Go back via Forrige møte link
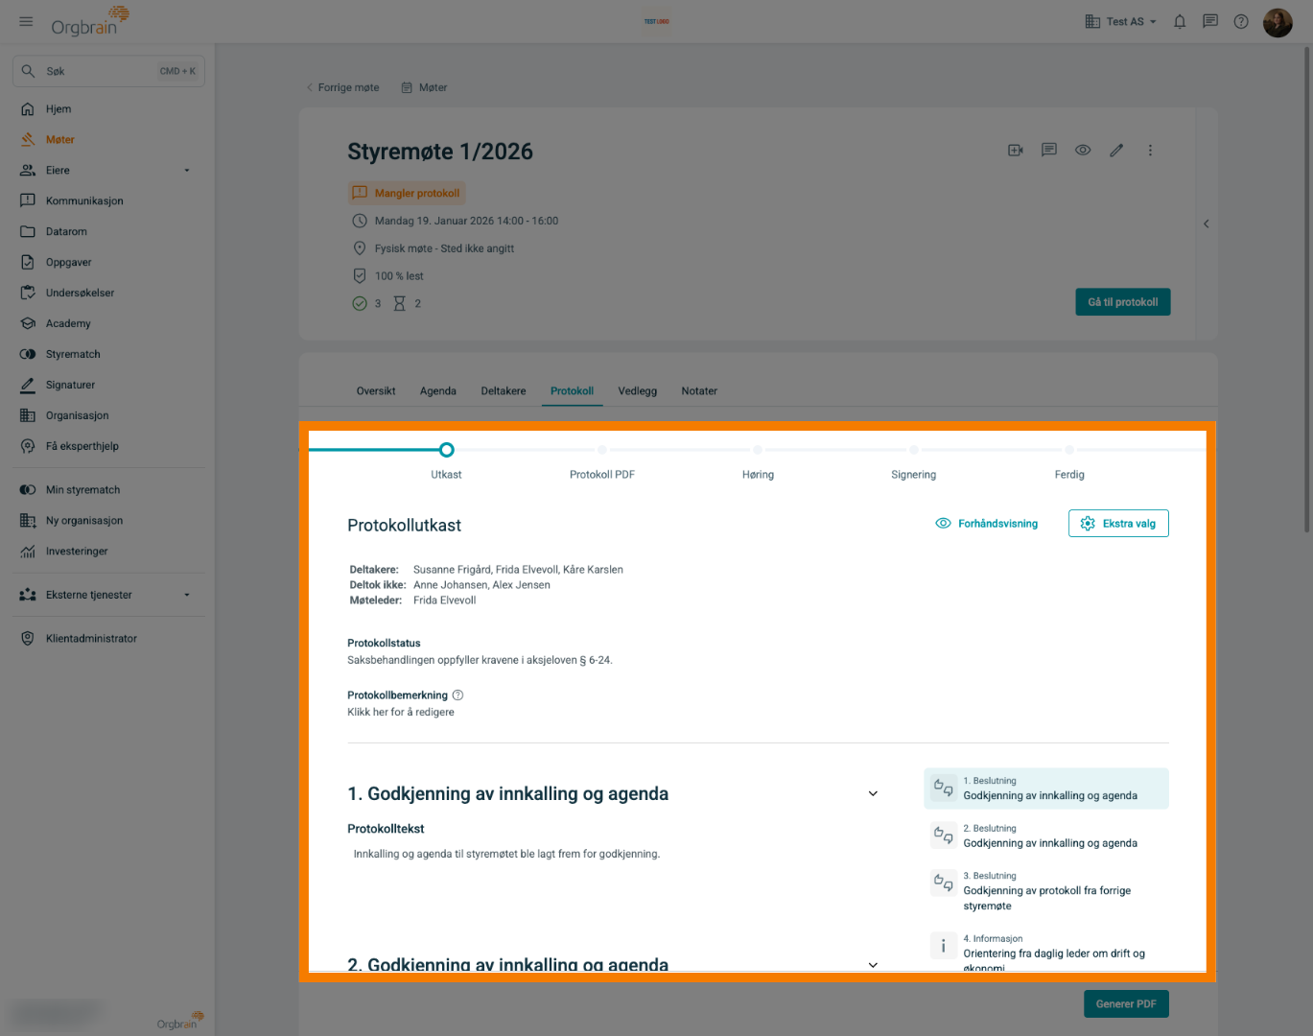Screen dimensions: 1313x1036 click(342, 87)
